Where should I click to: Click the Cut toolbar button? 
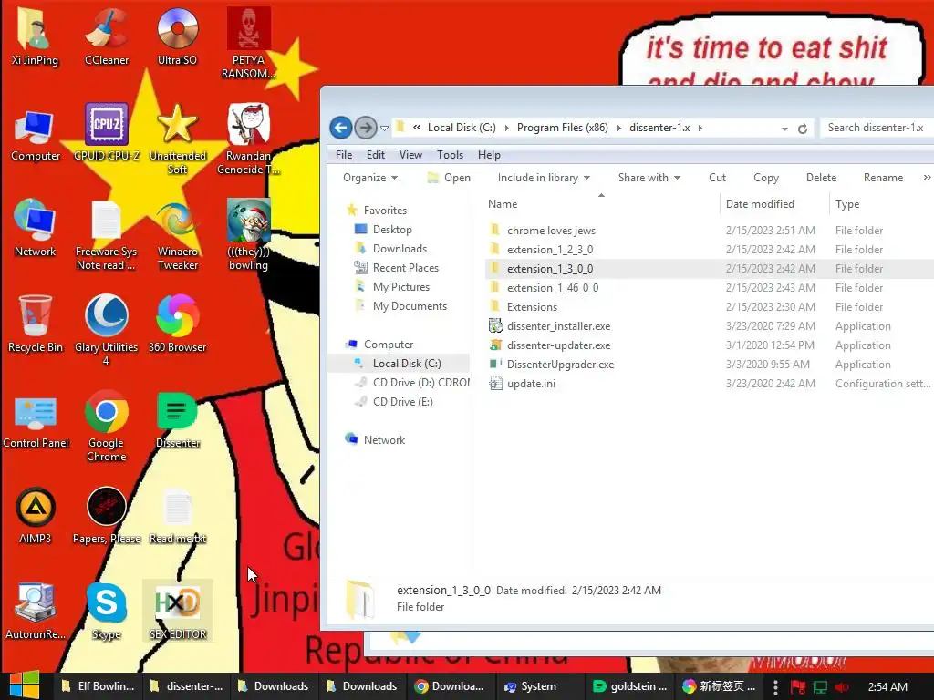tap(717, 178)
